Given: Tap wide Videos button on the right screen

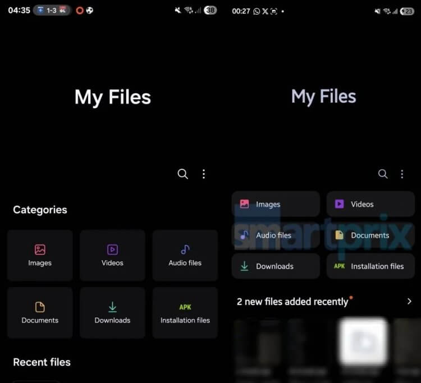Looking at the screenshot, I should 370,204.
